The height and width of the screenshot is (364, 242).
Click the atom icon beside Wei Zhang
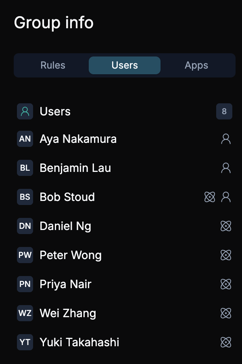coord(226,313)
